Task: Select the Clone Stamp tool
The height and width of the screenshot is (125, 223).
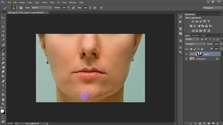Action: point(3,54)
